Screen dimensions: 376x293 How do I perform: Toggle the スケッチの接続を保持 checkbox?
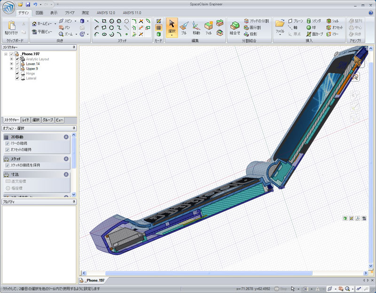tap(8, 165)
